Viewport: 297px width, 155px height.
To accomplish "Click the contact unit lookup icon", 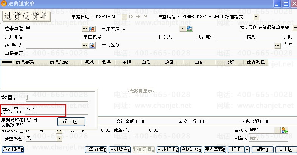I will point(92,29).
